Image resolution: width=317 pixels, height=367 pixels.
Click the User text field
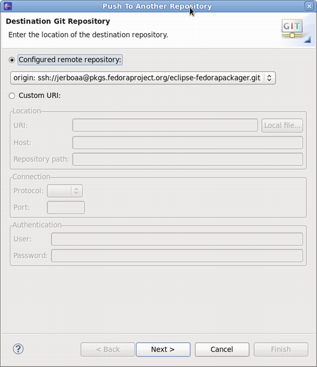coord(177,239)
